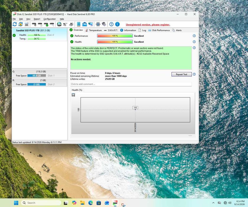Select the Overview tab
248x207 pixels.
tap(76, 30)
